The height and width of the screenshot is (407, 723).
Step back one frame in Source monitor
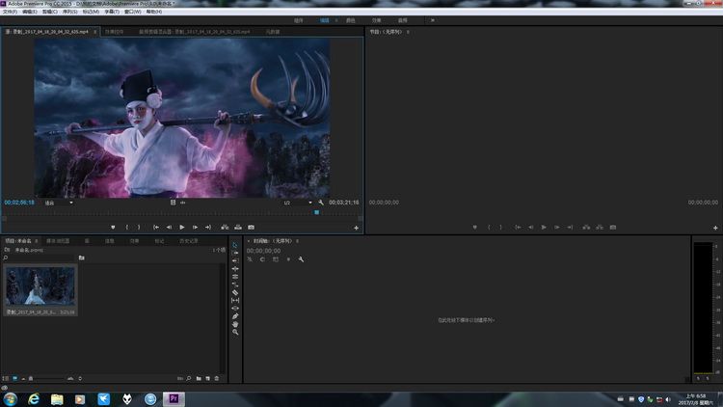[x=169, y=227]
